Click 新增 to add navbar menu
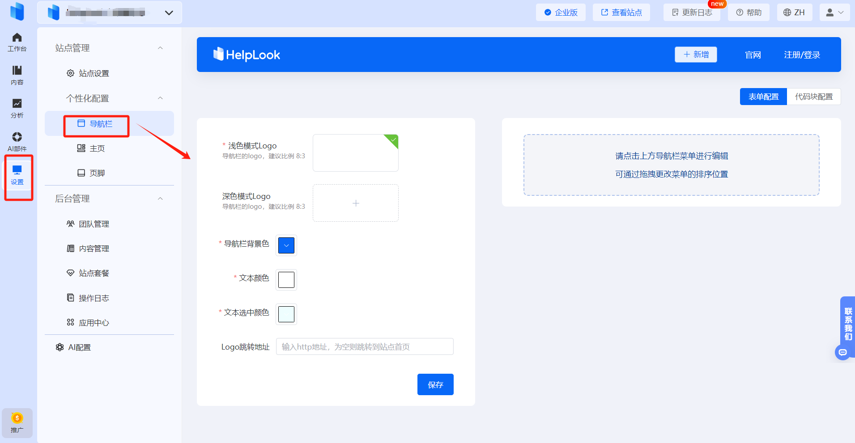 696,55
